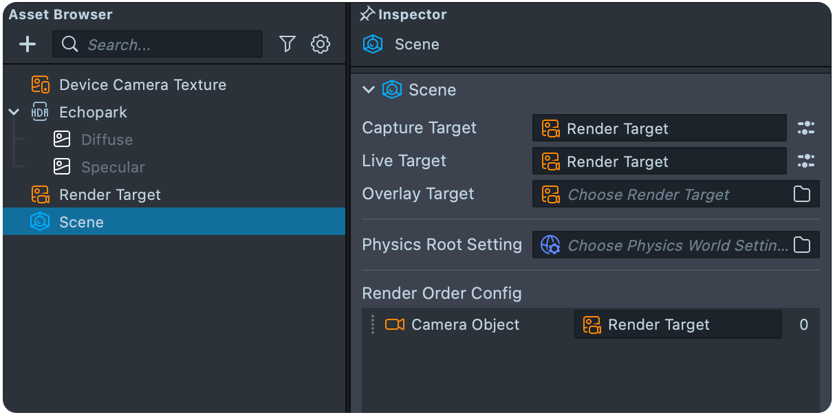835x415 pixels.
Task: Open Live Target settings sliders icon
Action: click(806, 161)
